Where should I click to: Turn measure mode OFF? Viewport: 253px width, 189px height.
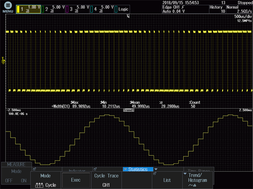click(x=9, y=180)
